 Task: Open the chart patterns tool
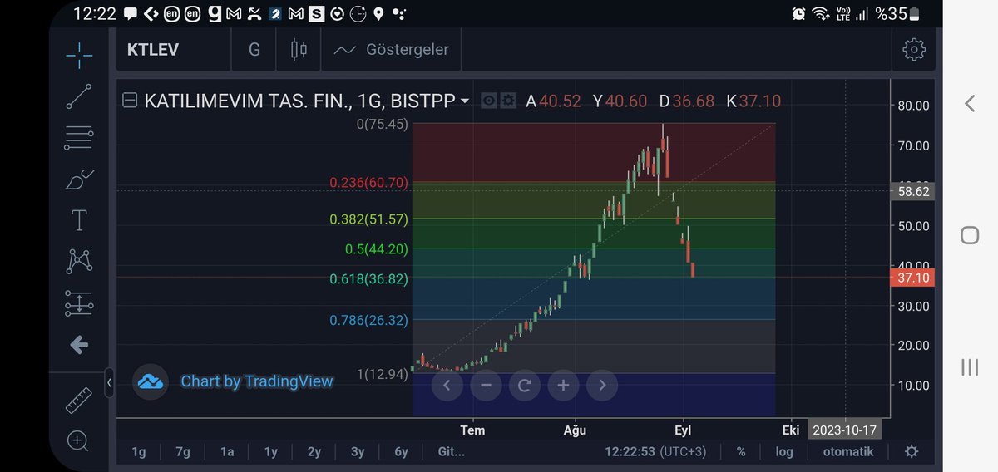click(79, 262)
